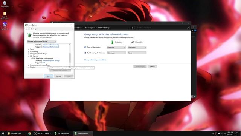Click Edit Plan Settings in the breadcrumb
Viewport: 241px width, 136px height.
[104, 28]
